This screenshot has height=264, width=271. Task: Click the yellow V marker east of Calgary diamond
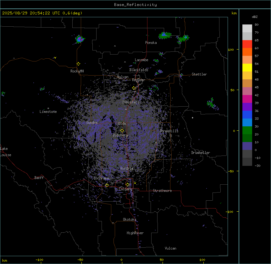point(135,183)
